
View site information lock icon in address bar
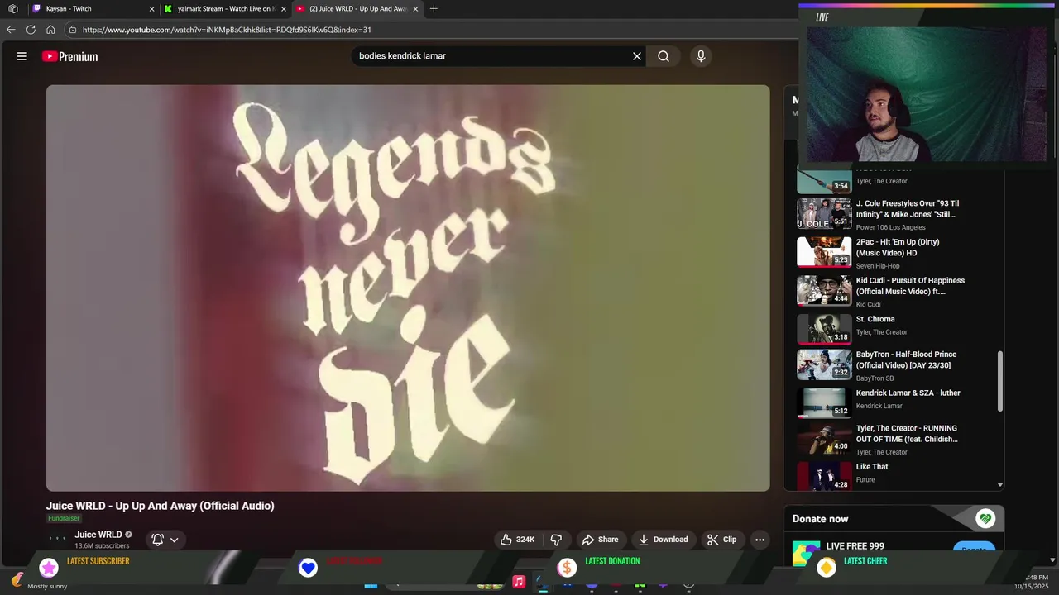[x=73, y=30]
